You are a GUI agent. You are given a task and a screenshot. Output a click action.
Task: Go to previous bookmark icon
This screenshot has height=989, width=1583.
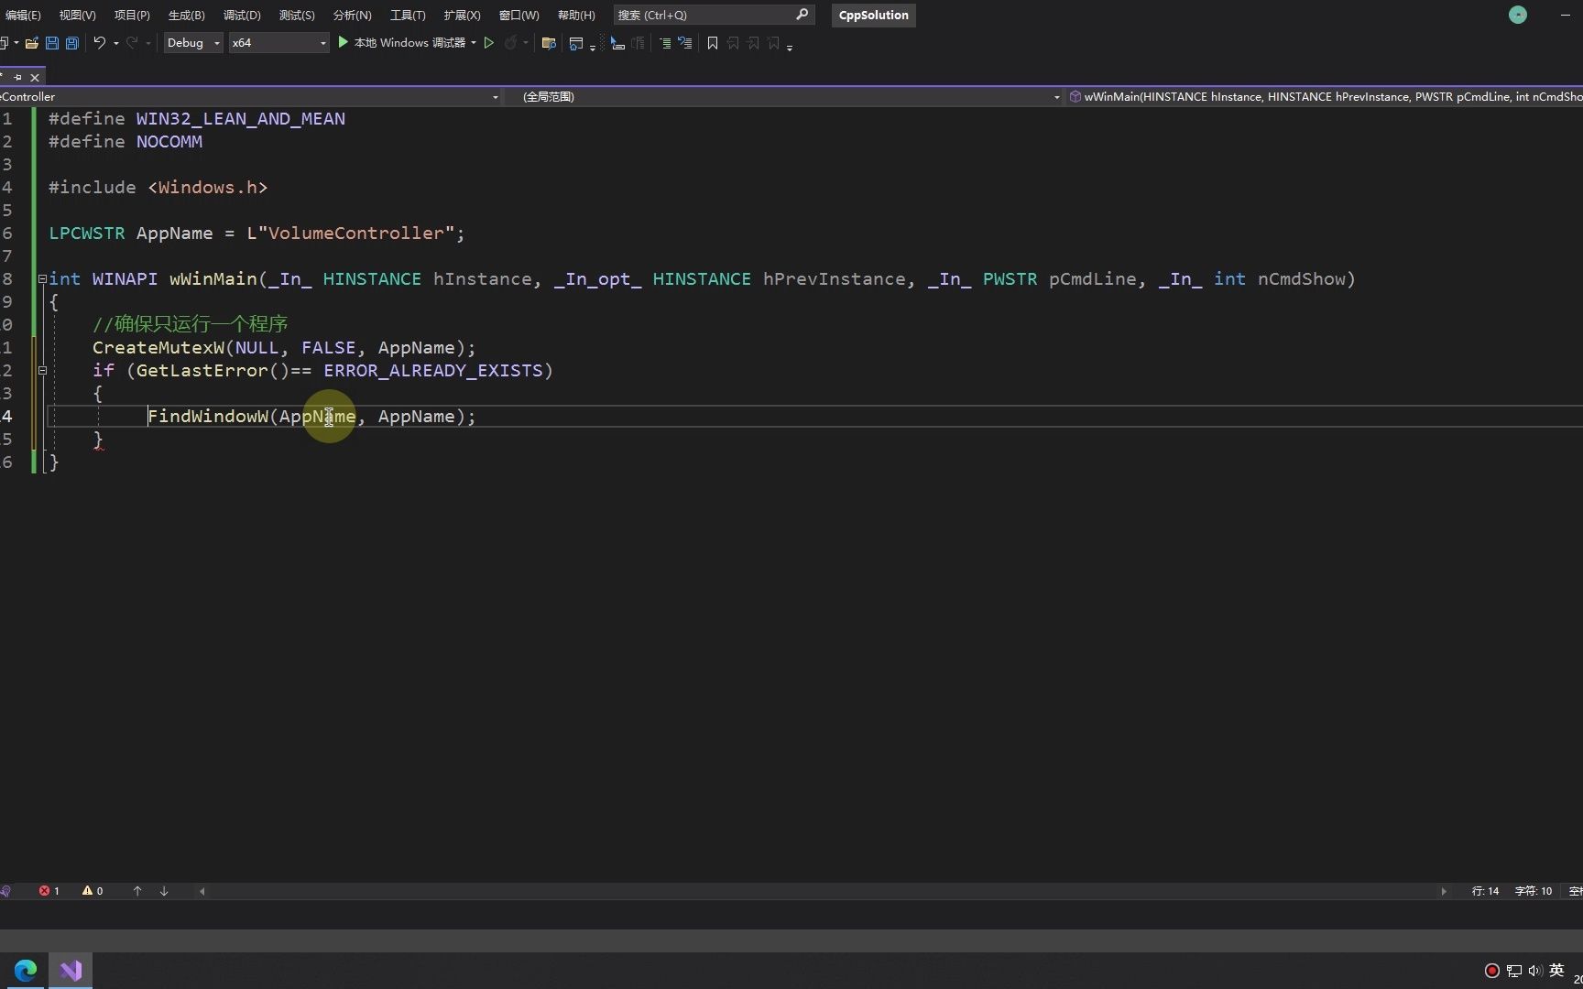pos(733,43)
